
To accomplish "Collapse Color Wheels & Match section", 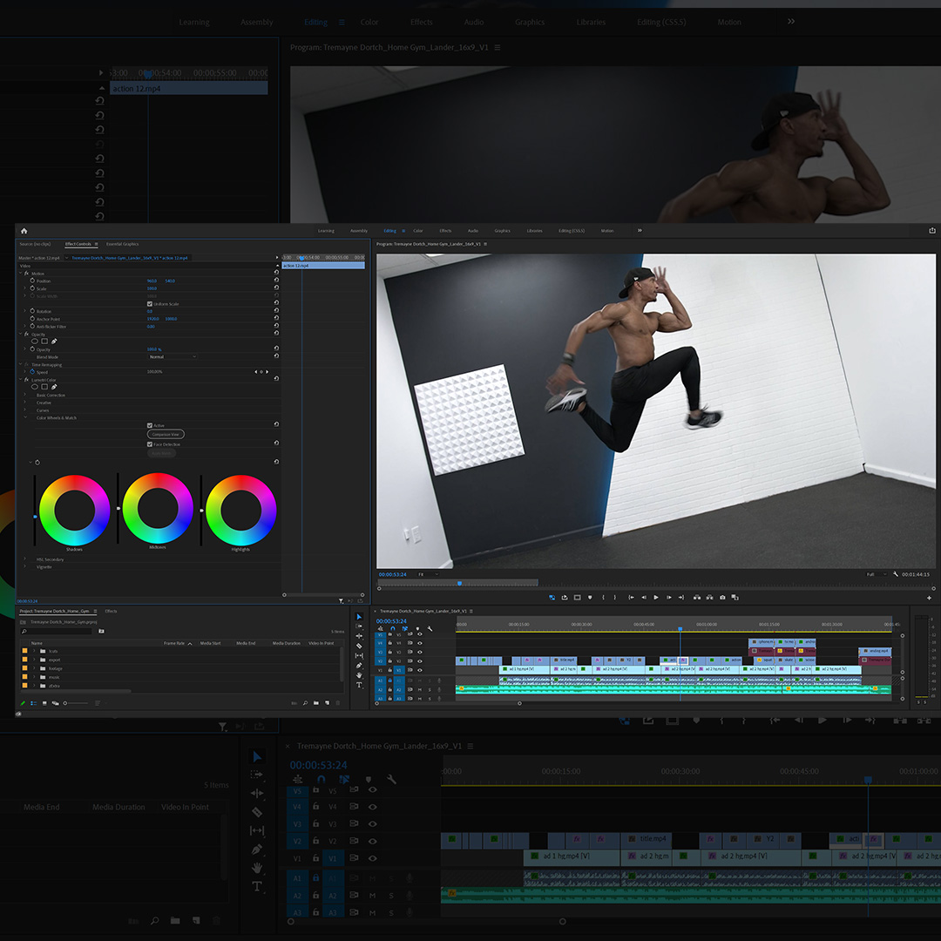I will 25,417.
